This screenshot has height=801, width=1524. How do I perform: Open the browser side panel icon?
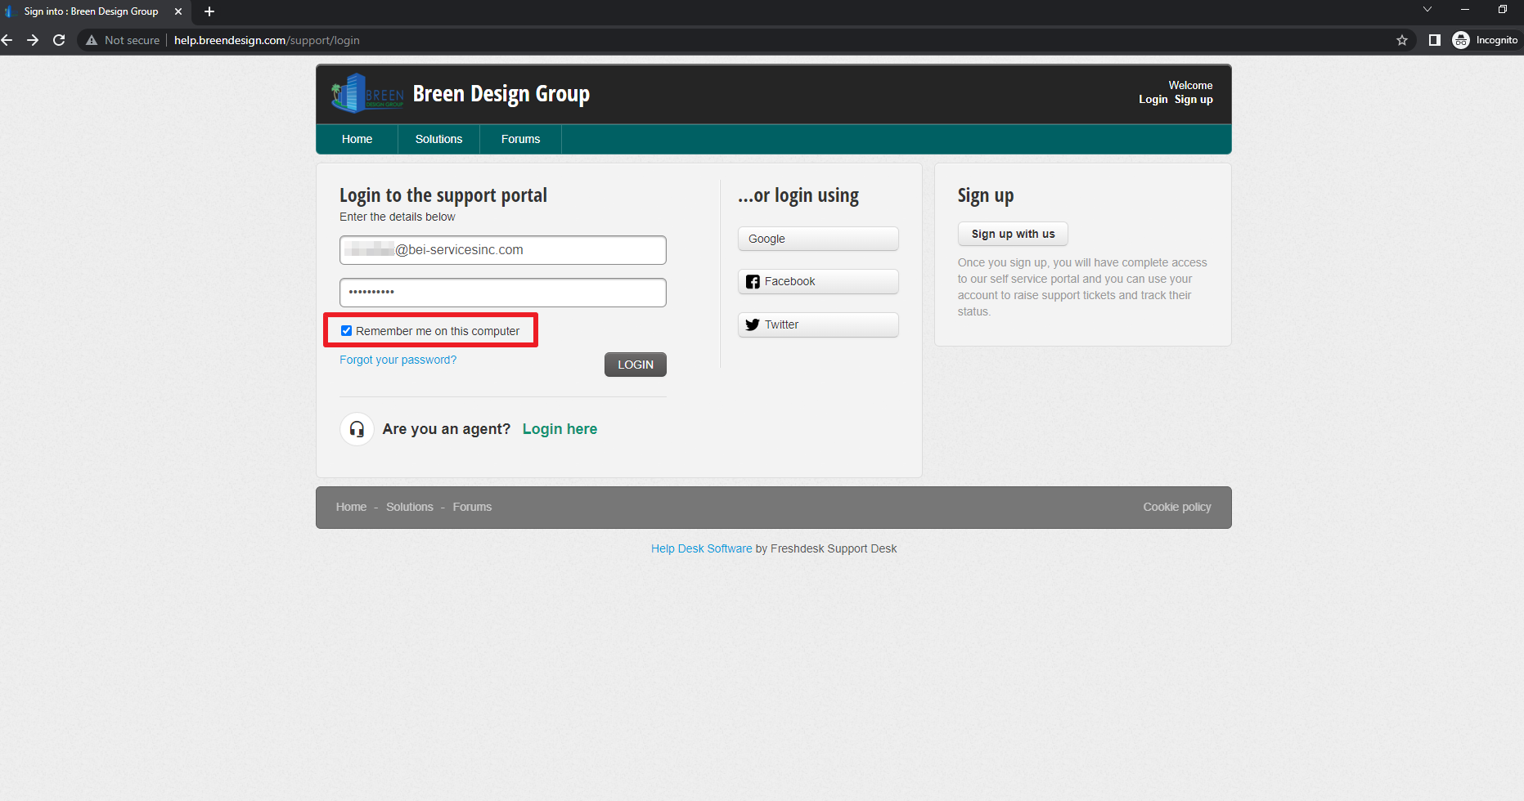pos(1434,40)
